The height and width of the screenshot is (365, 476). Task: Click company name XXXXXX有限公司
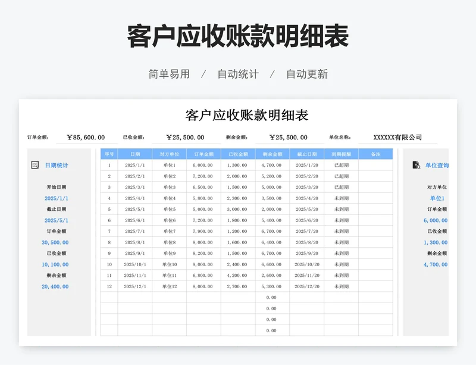pyautogui.click(x=397, y=138)
